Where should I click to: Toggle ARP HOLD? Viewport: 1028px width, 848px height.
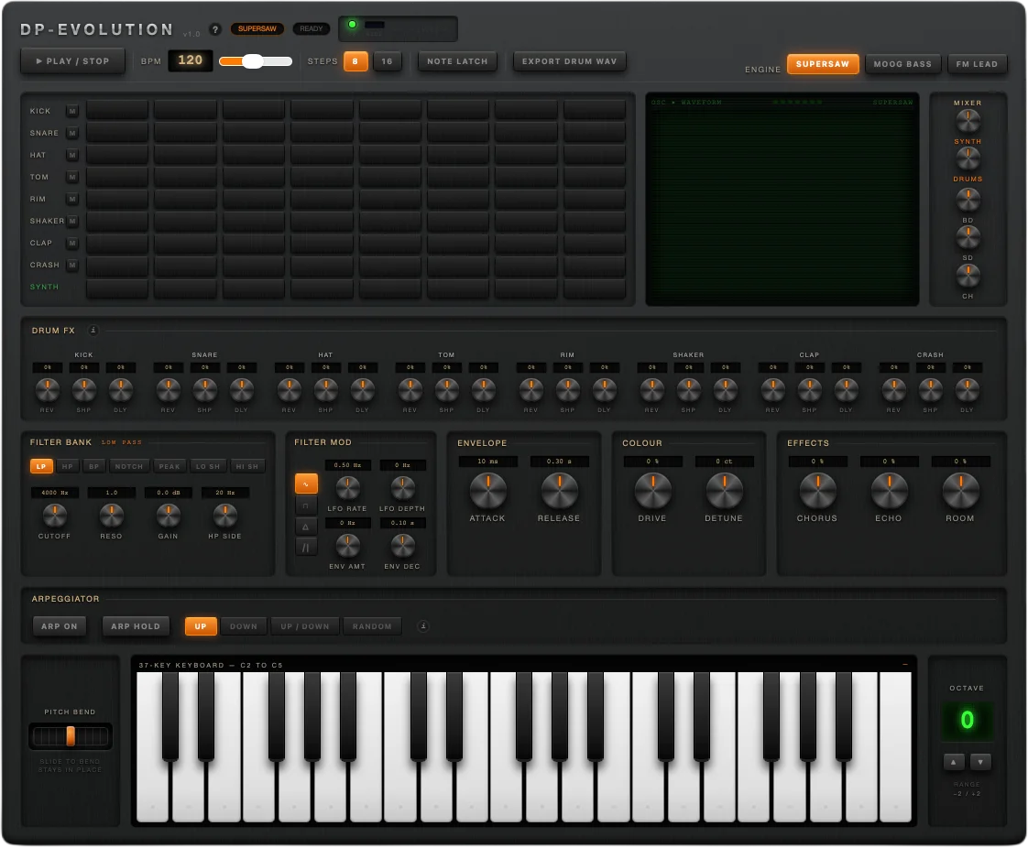[x=135, y=625]
